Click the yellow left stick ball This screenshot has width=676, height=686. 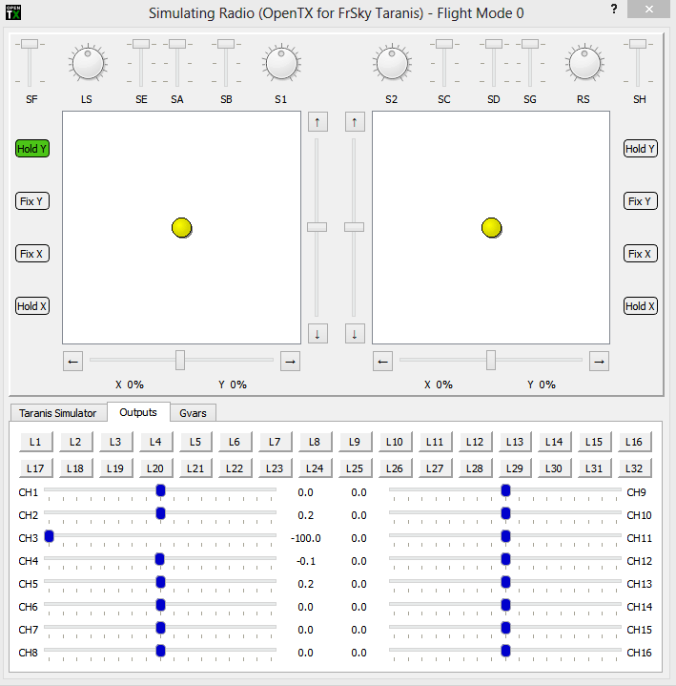pos(181,227)
